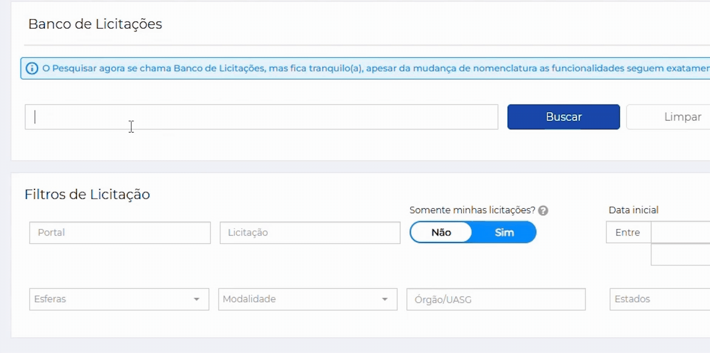The height and width of the screenshot is (353, 710).
Task: Switch the toggle to Não
Action: 441,232
